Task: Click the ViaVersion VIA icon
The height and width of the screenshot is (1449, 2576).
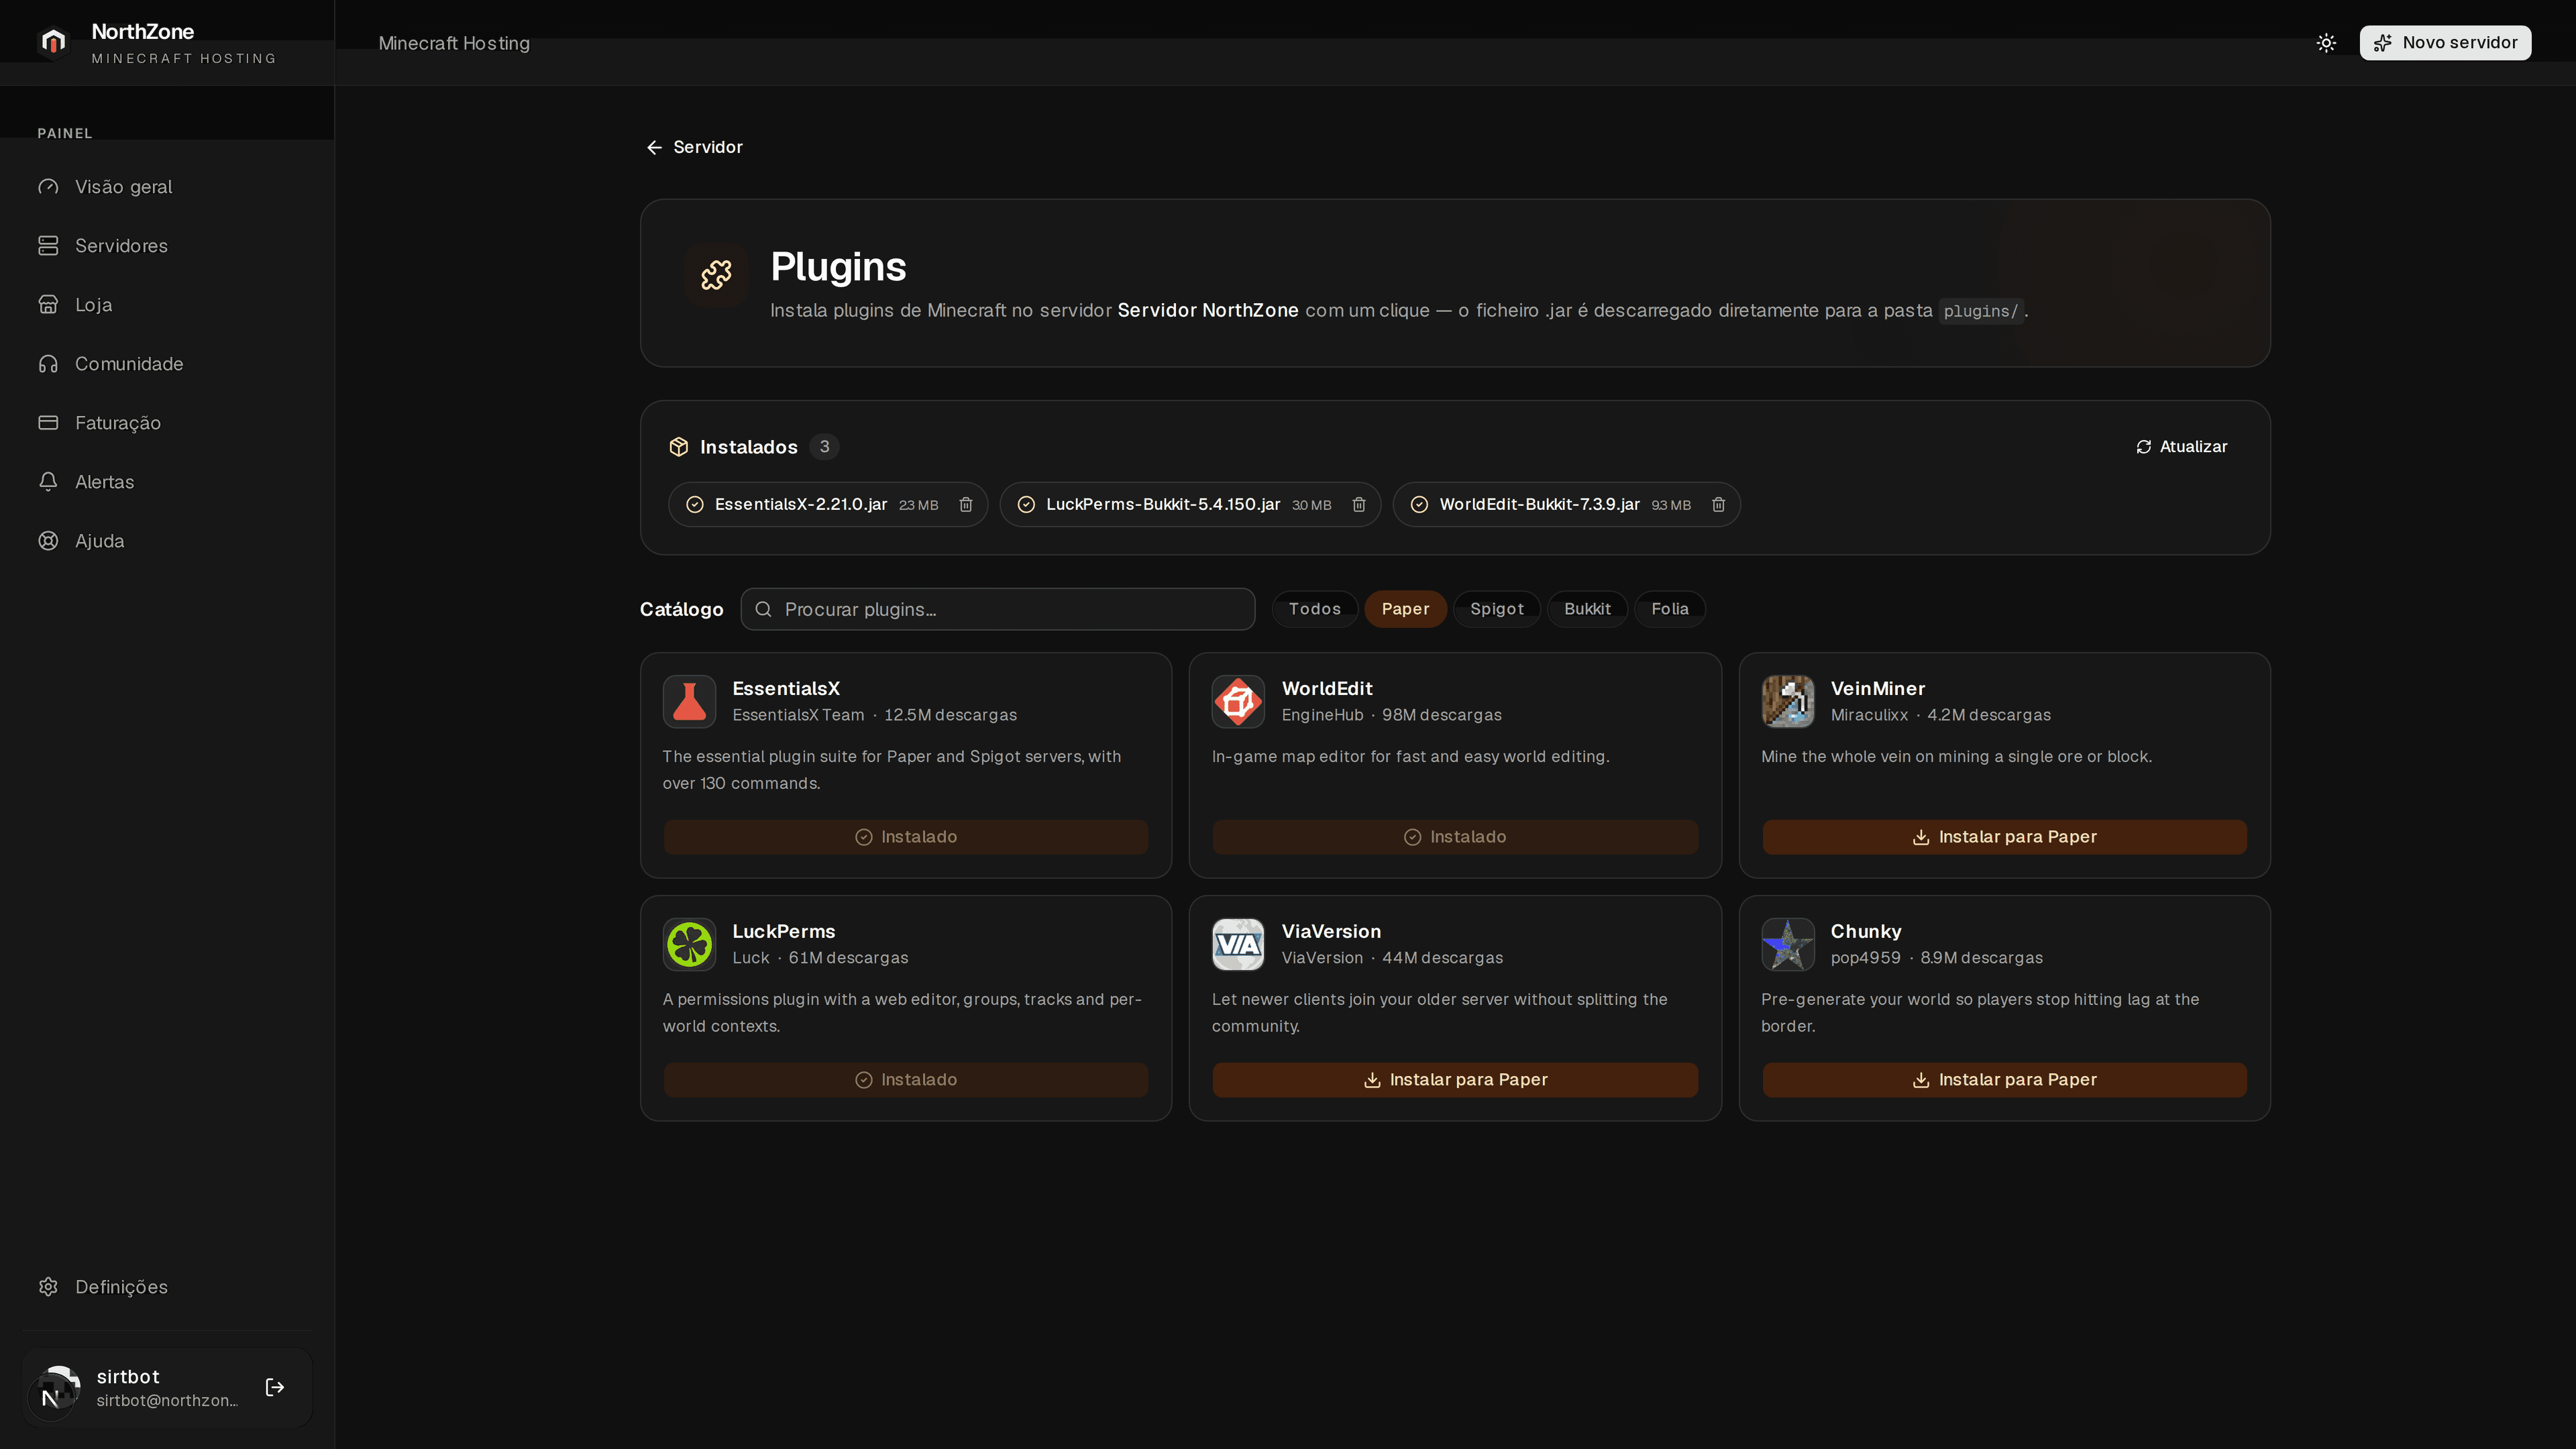Action: tap(1238, 944)
